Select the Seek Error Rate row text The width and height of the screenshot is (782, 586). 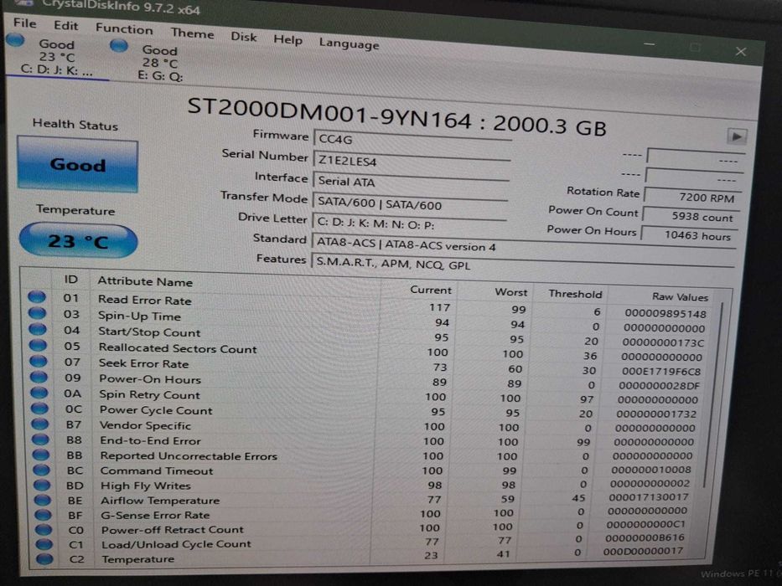click(143, 364)
